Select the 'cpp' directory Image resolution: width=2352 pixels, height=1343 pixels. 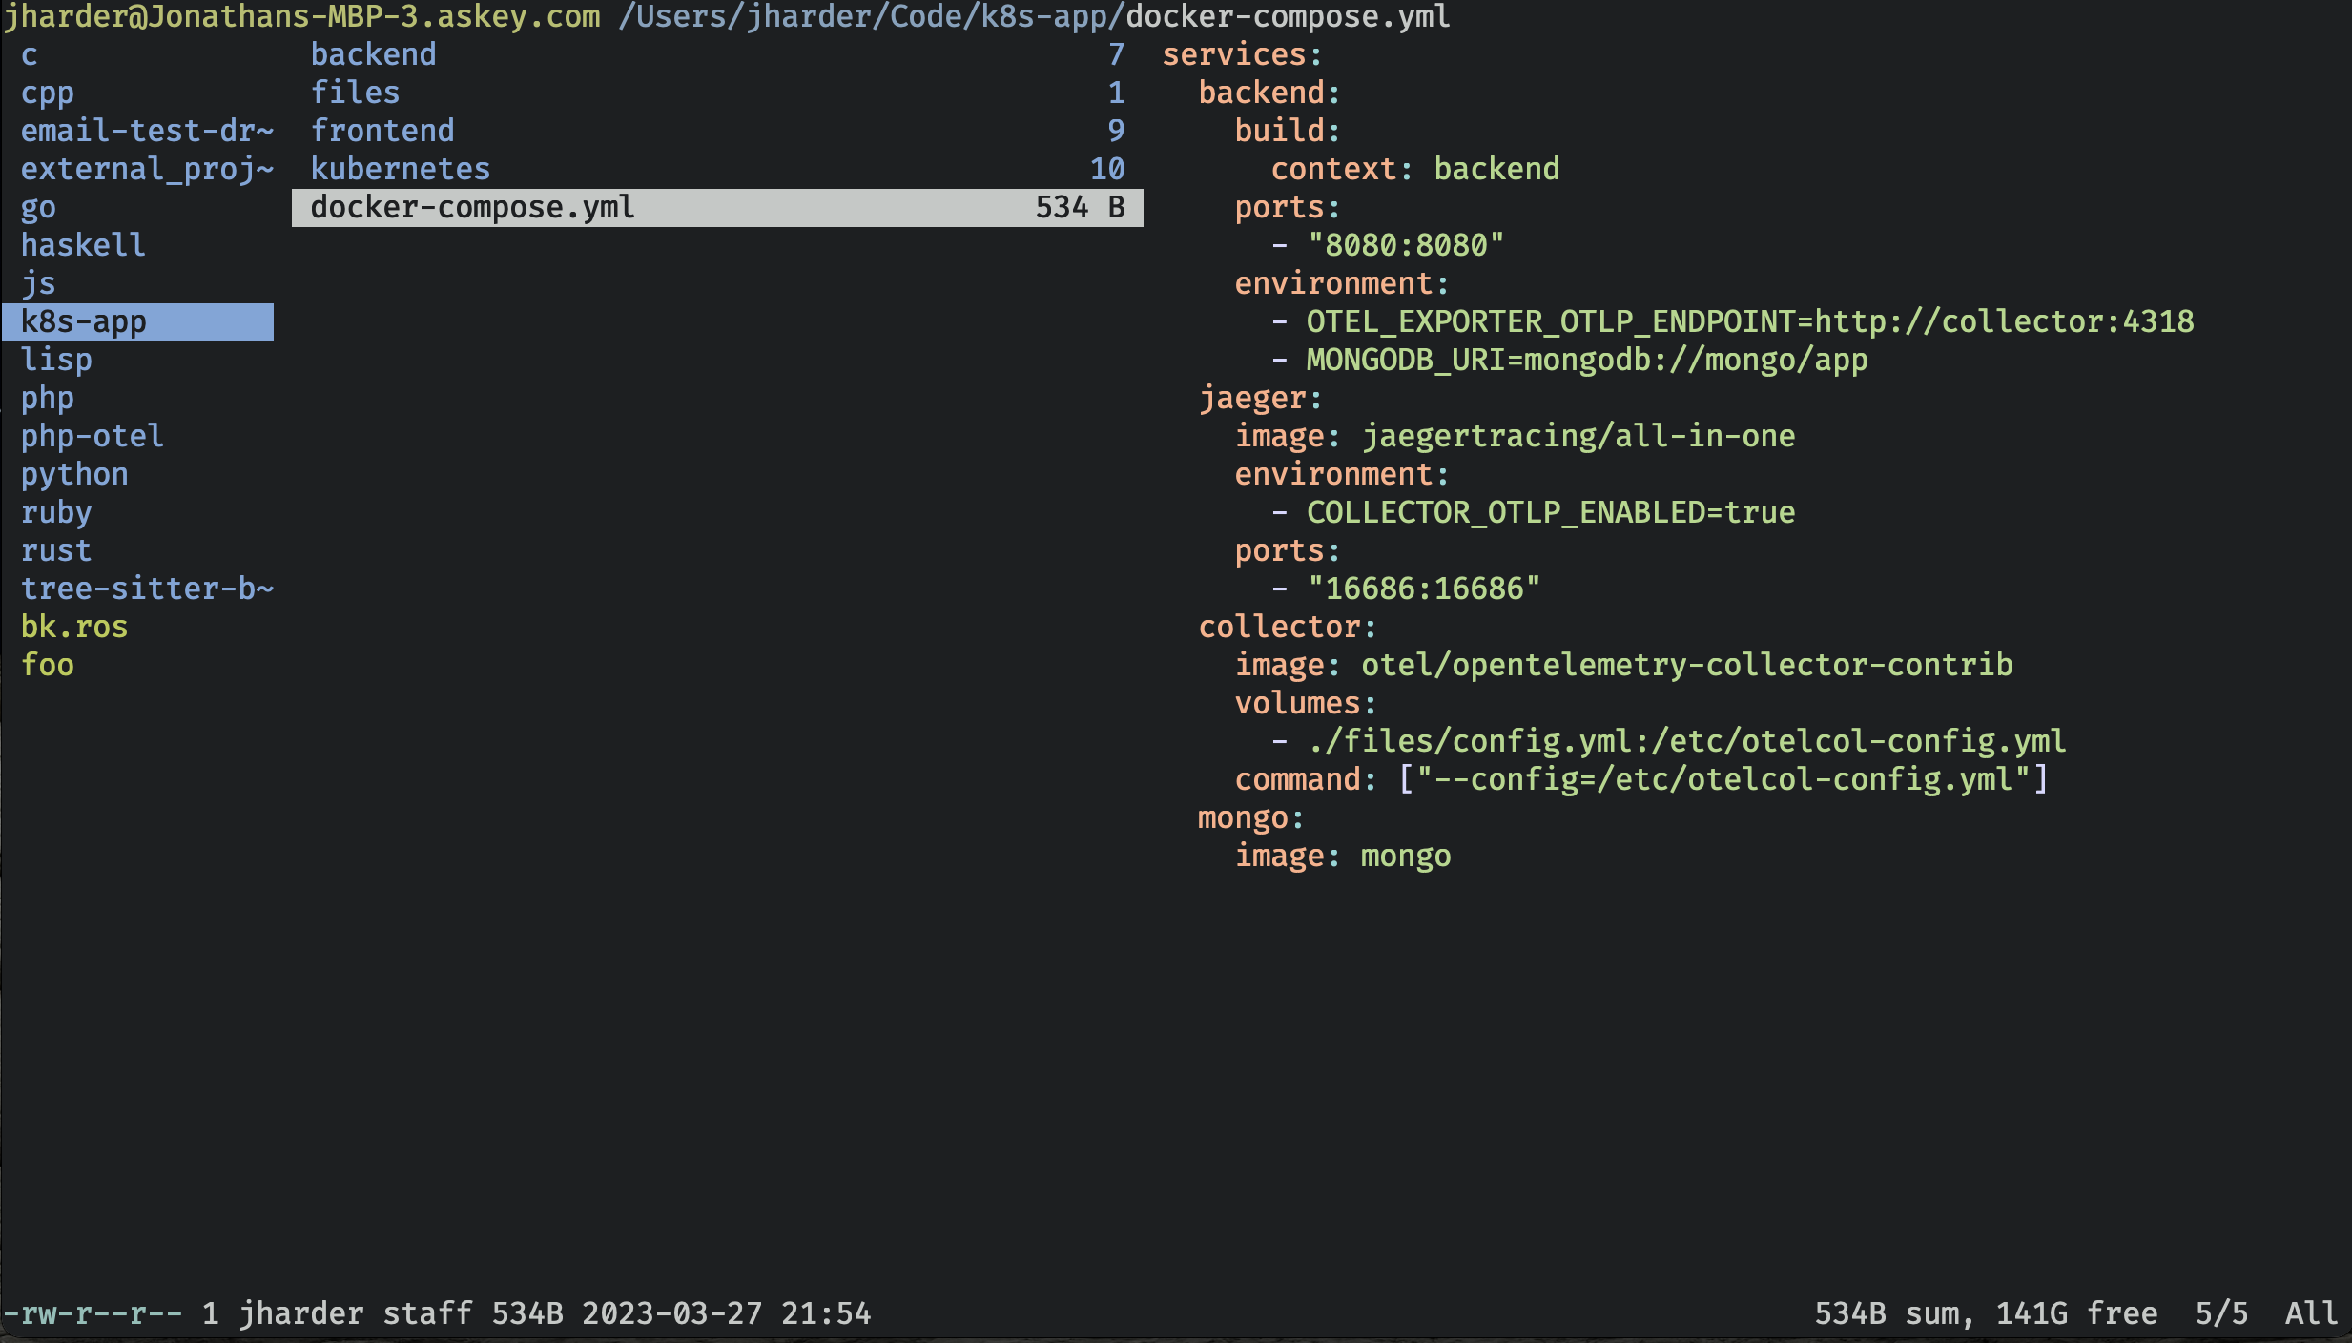[48, 93]
